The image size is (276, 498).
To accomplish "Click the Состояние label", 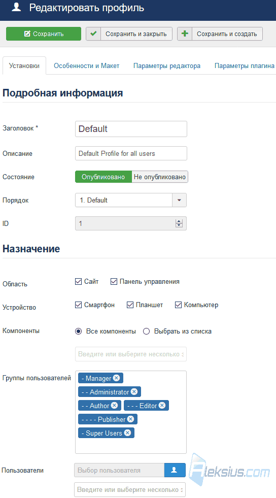I will 18,177.
